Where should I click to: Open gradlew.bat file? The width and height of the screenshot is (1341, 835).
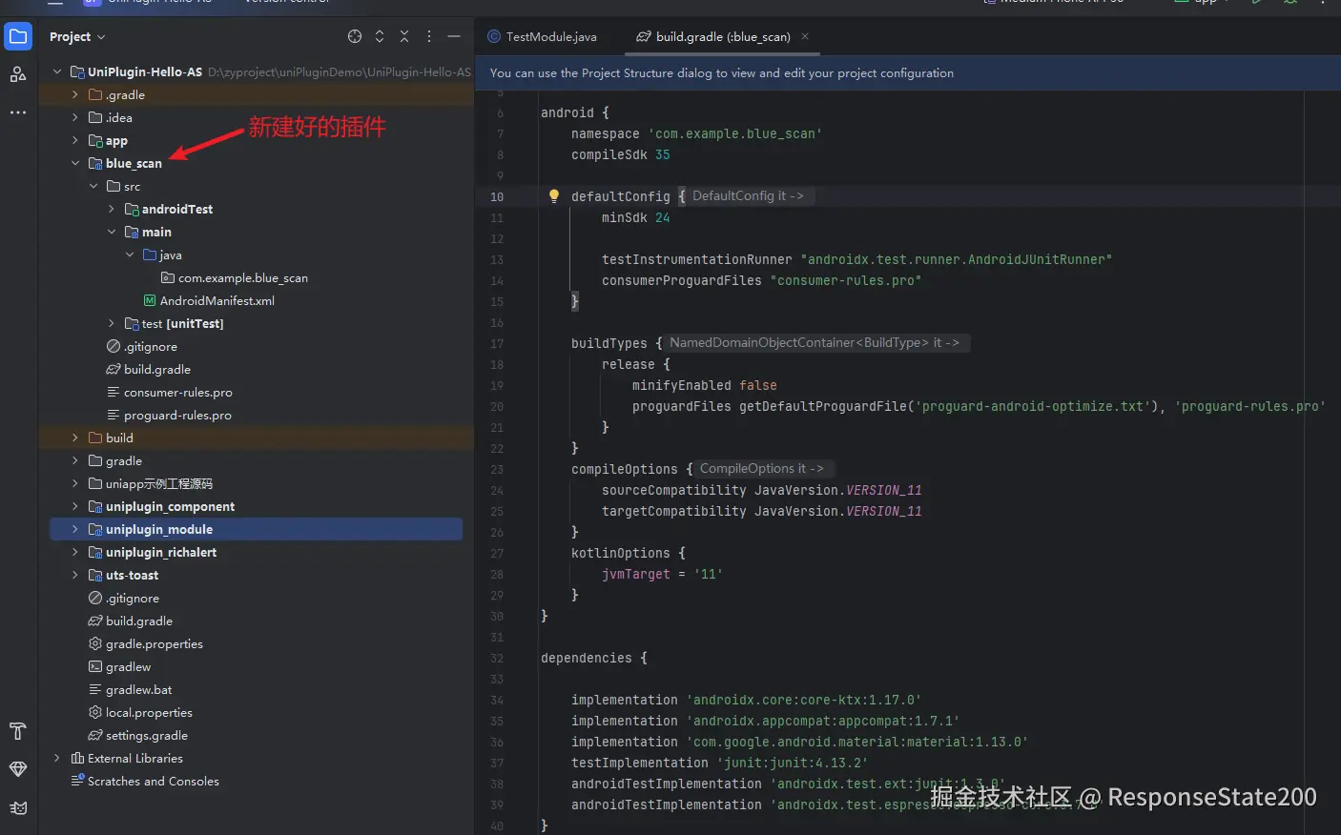(131, 689)
